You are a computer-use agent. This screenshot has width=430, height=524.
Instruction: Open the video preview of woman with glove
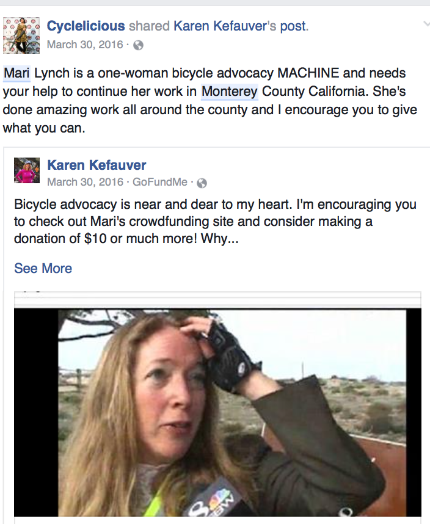217,412
